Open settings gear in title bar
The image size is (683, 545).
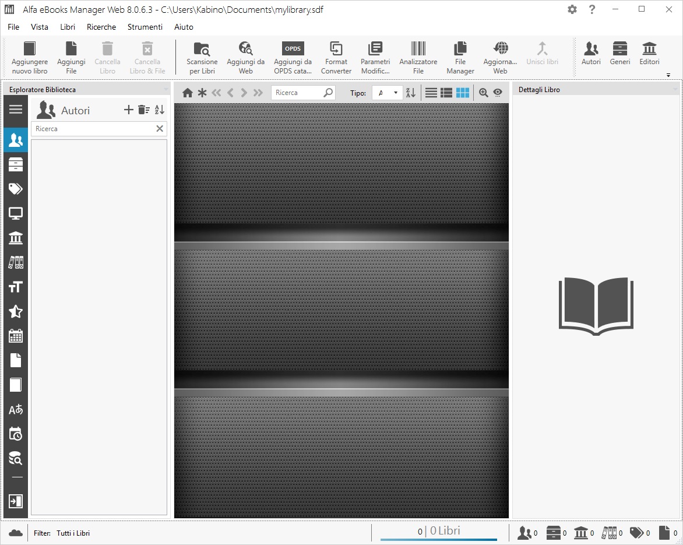pos(572,9)
